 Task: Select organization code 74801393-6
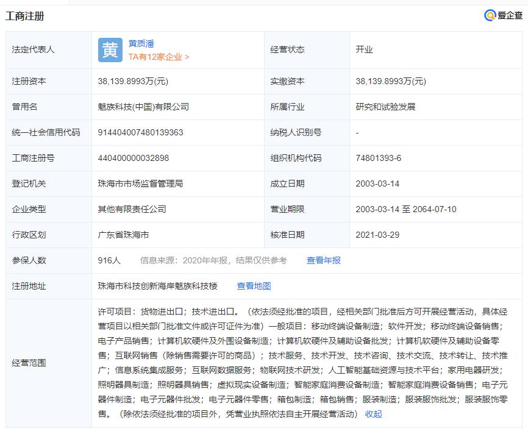coord(379,158)
